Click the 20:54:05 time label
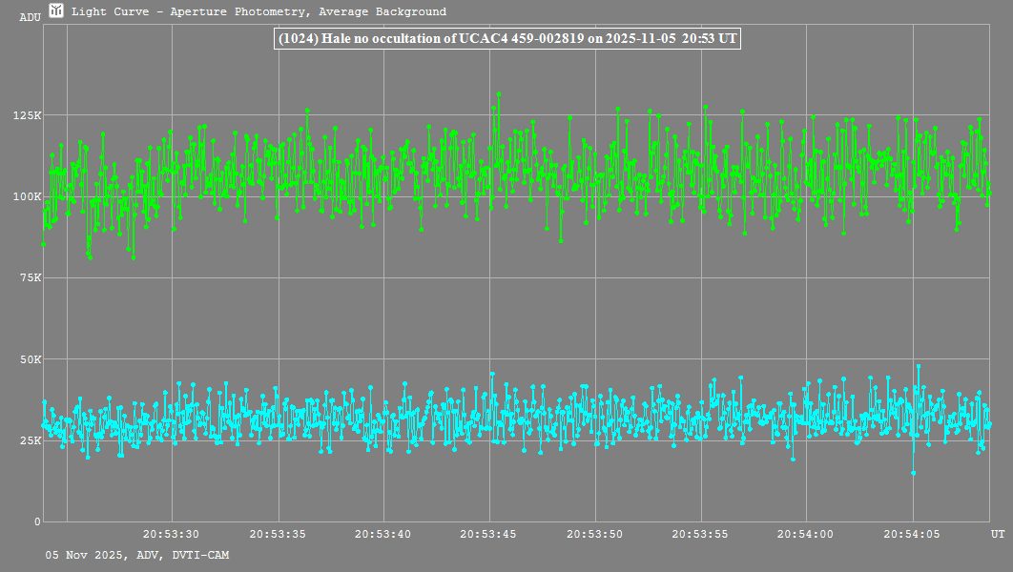 click(913, 535)
